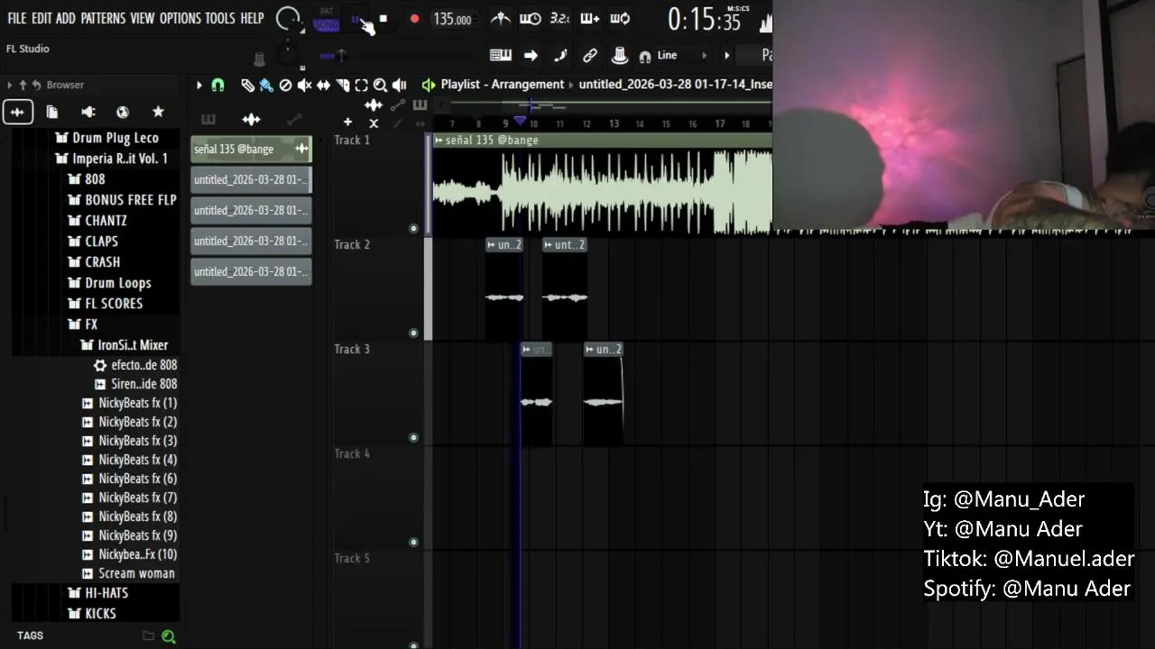Select the Slice tool
Viewport: 1155px width, 649px height.
pyautogui.click(x=342, y=85)
